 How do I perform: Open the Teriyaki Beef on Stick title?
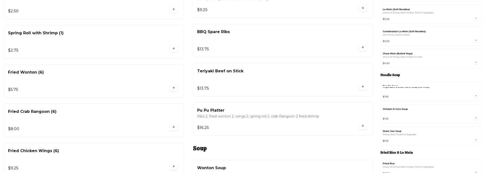click(220, 71)
